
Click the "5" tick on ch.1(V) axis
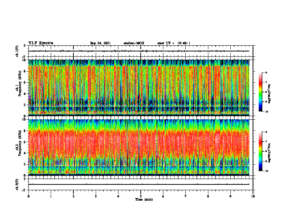coord(24,46)
